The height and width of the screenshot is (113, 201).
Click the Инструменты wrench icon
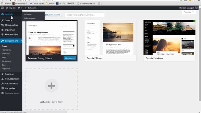[3, 83]
